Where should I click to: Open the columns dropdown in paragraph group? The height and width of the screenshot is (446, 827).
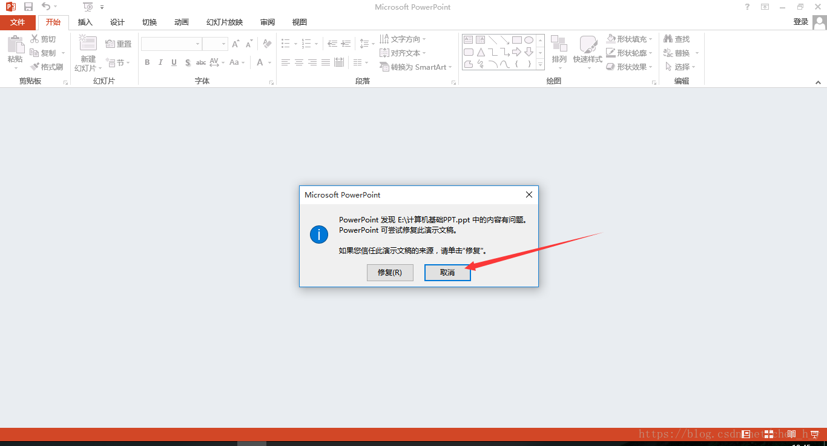tap(361, 62)
